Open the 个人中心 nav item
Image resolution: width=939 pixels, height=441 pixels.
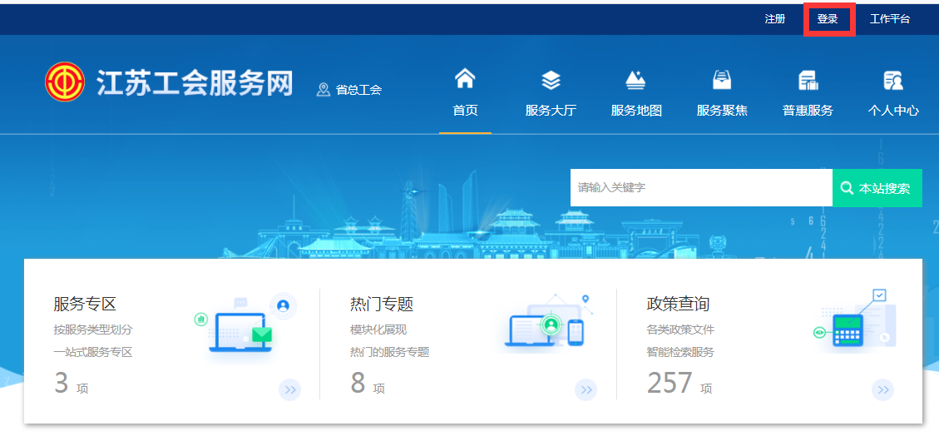coord(893,110)
